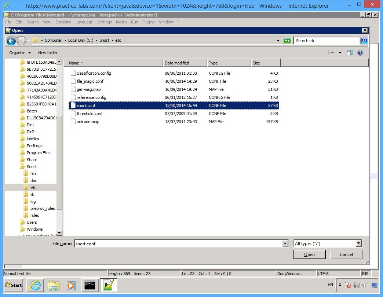Click the volume icon in the system tray

[x=365, y=285]
